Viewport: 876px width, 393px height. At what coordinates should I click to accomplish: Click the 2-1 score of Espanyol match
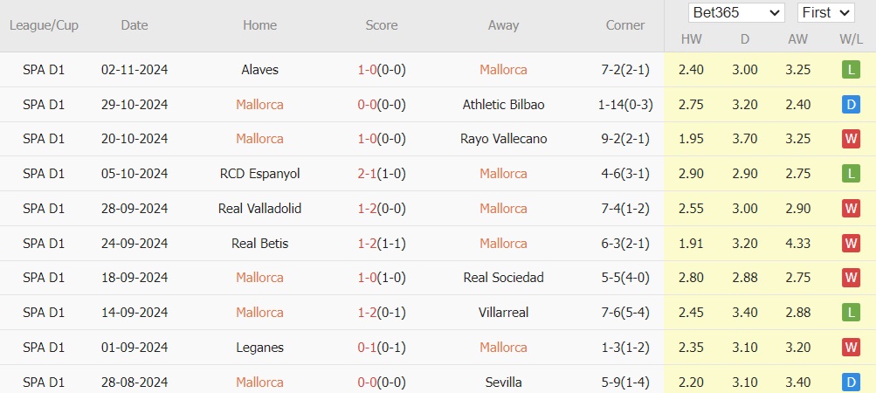[x=367, y=174]
